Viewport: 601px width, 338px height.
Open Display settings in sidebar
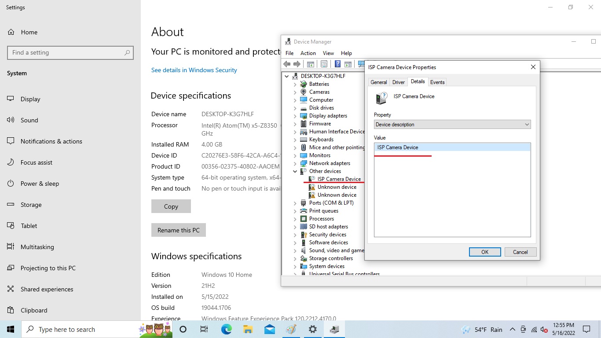click(x=30, y=99)
